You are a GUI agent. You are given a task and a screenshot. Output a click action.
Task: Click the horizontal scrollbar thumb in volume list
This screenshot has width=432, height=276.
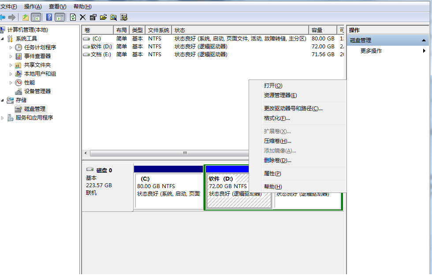click(169, 153)
